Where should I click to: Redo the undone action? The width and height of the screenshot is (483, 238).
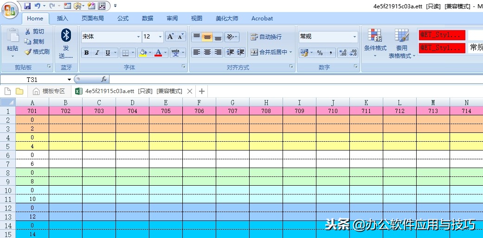pyautogui.click(x=52, y=6)
